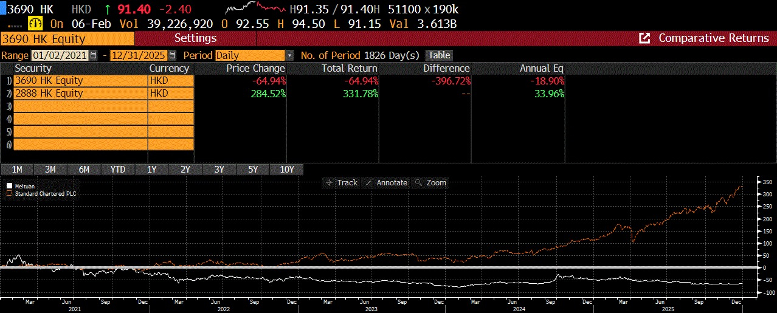
Task: Click the 1M range button
Action: point(17,170)
